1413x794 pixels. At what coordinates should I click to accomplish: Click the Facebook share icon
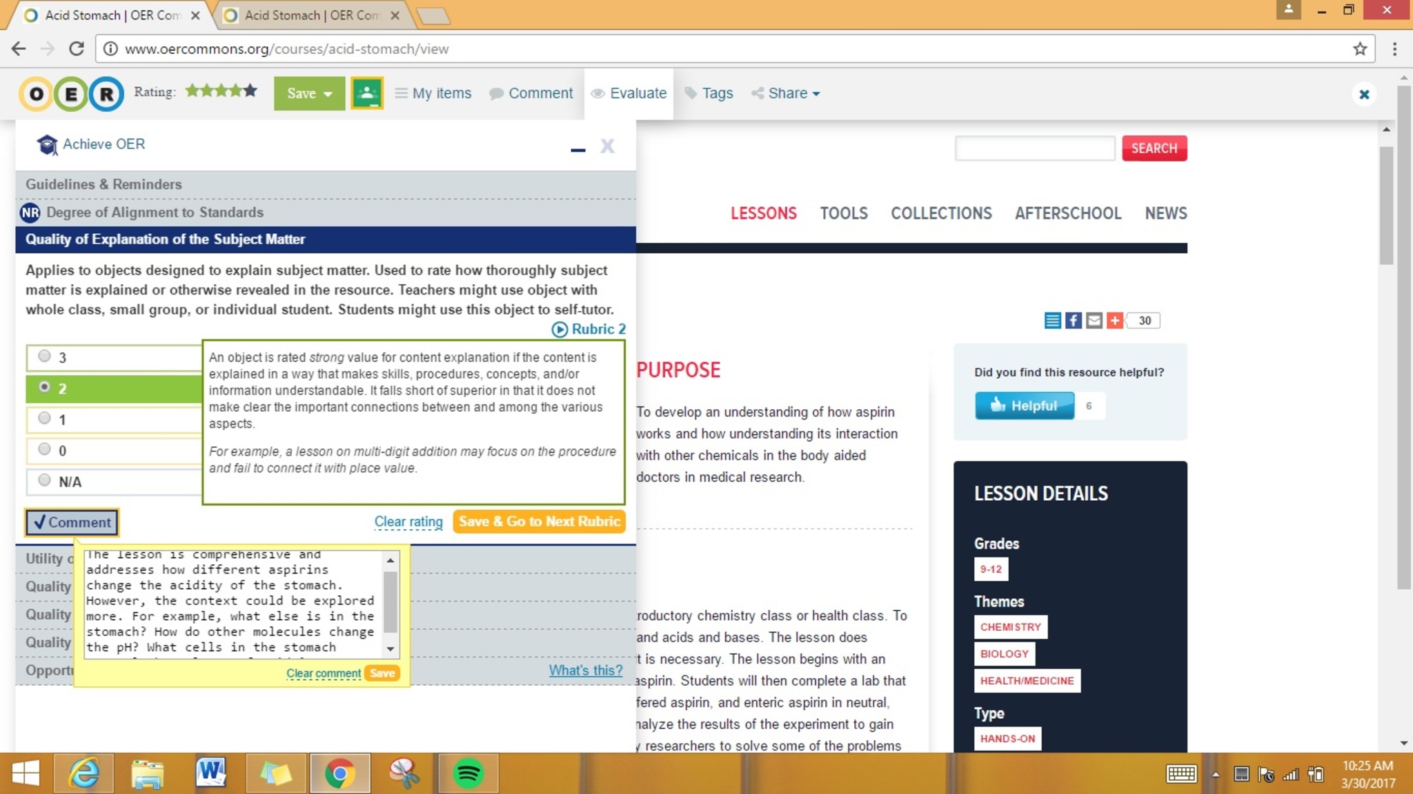[1073, 320]
